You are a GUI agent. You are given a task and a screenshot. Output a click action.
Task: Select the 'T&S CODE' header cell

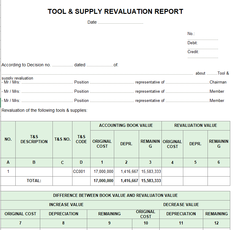point(81,139)
